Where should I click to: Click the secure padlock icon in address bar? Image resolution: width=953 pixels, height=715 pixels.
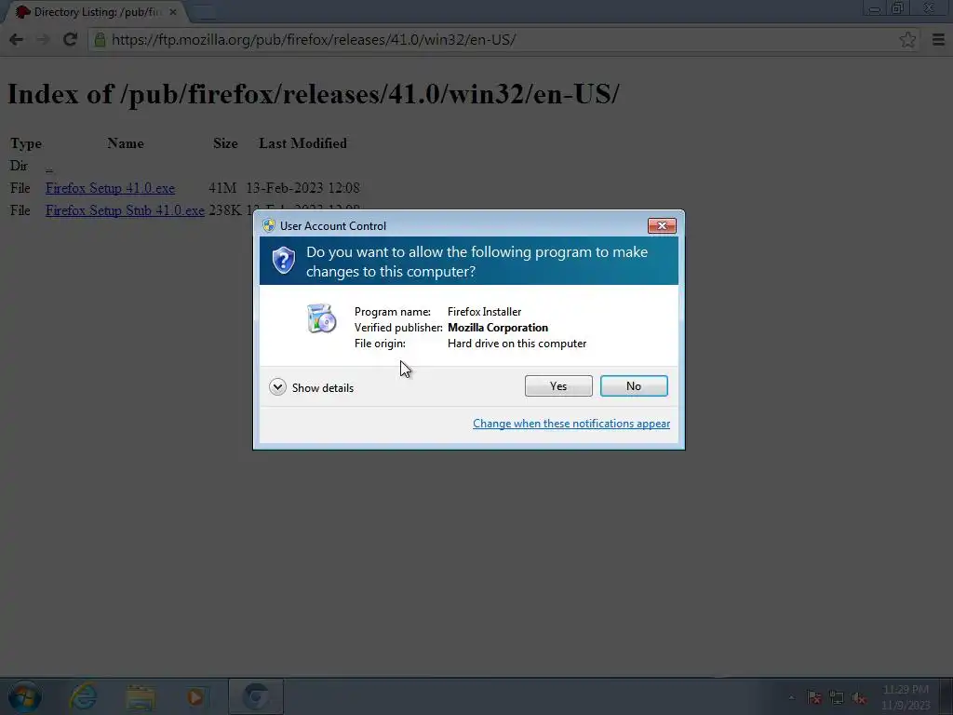click(x=101, y=39)
